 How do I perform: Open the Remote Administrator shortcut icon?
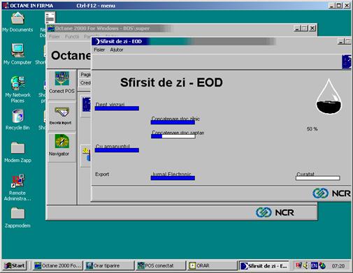17,181
